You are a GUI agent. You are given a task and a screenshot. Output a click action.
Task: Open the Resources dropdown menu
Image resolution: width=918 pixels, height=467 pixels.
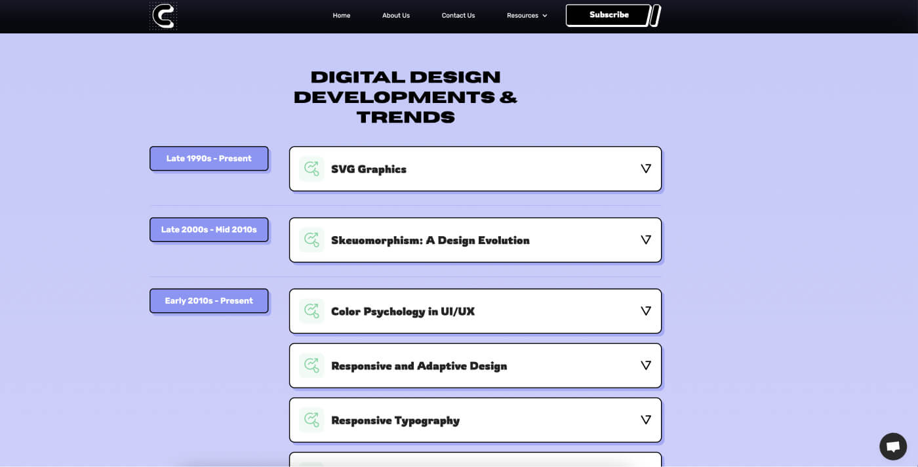(x=527, y=15)
